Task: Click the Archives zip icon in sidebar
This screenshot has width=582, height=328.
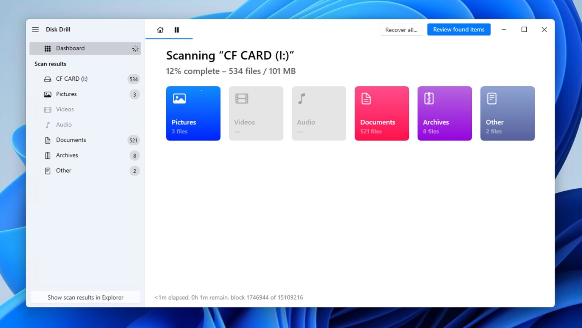Action: tap(47, 156)
